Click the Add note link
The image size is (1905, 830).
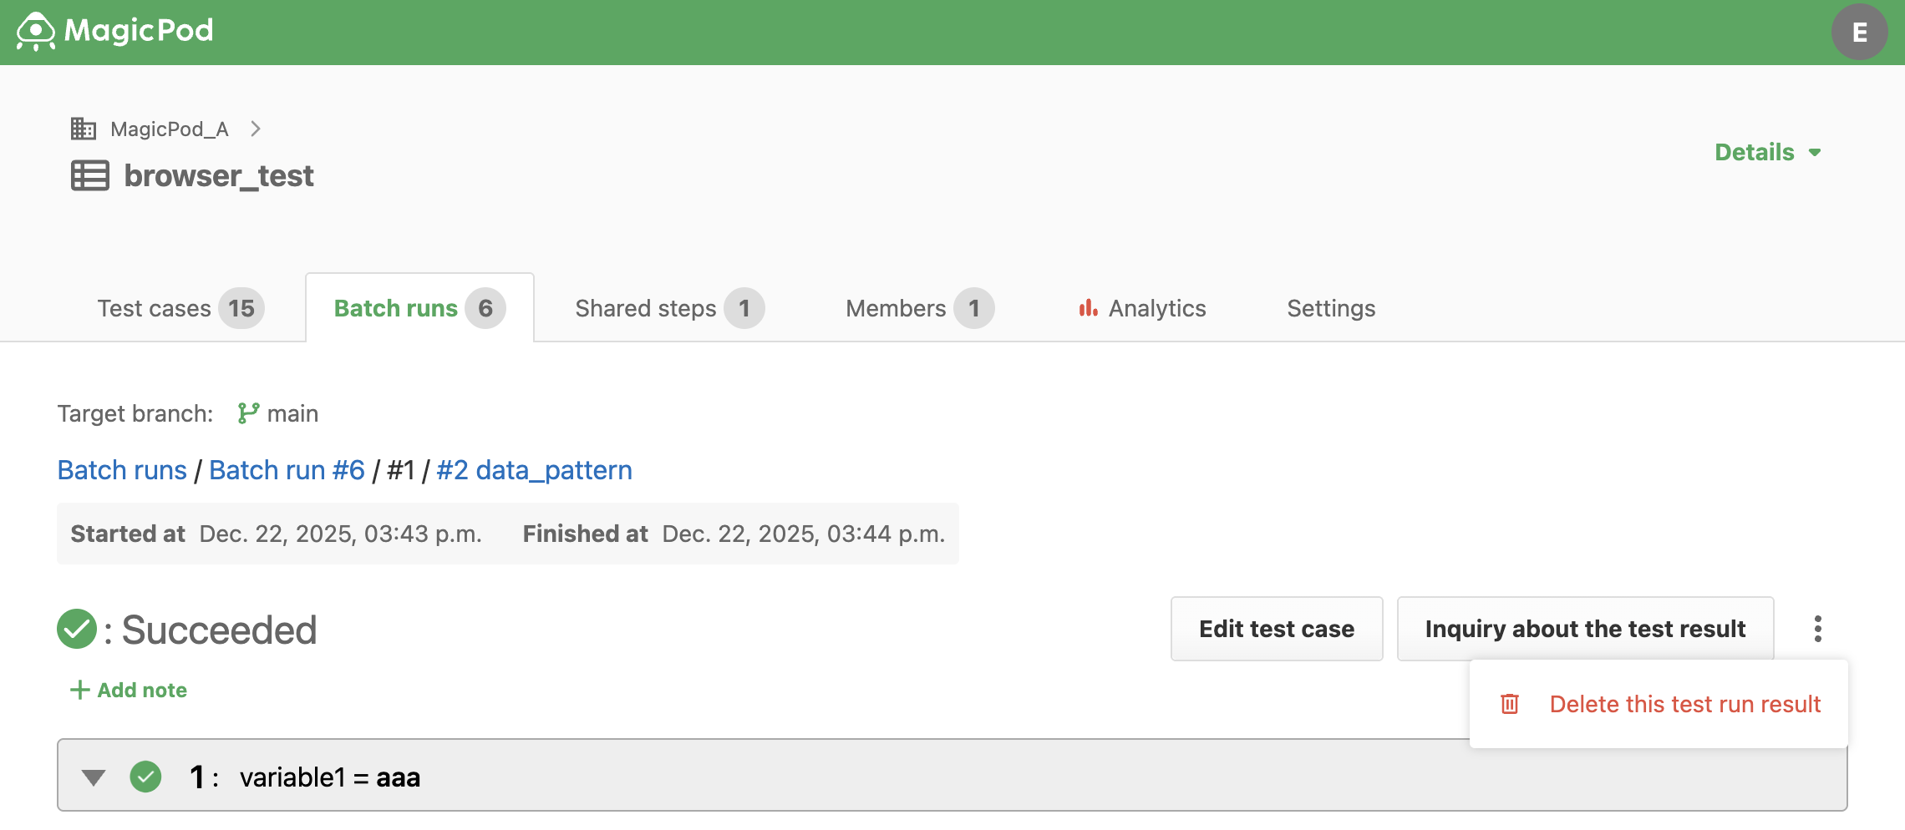[129, 690]
